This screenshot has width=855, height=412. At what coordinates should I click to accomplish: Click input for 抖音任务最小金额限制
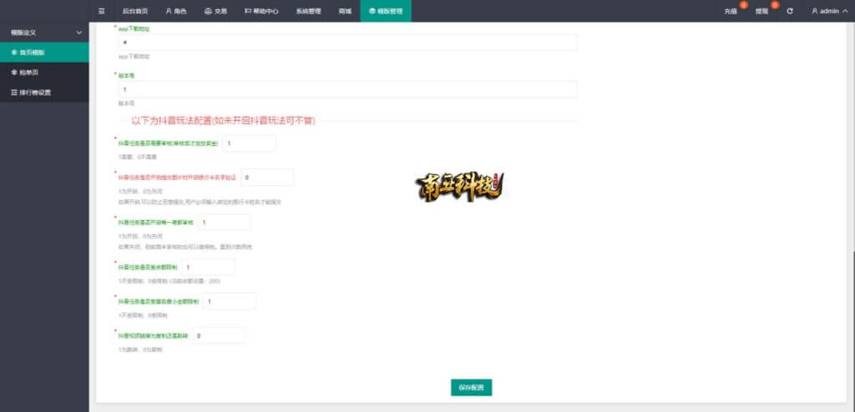tap(230, 301)
